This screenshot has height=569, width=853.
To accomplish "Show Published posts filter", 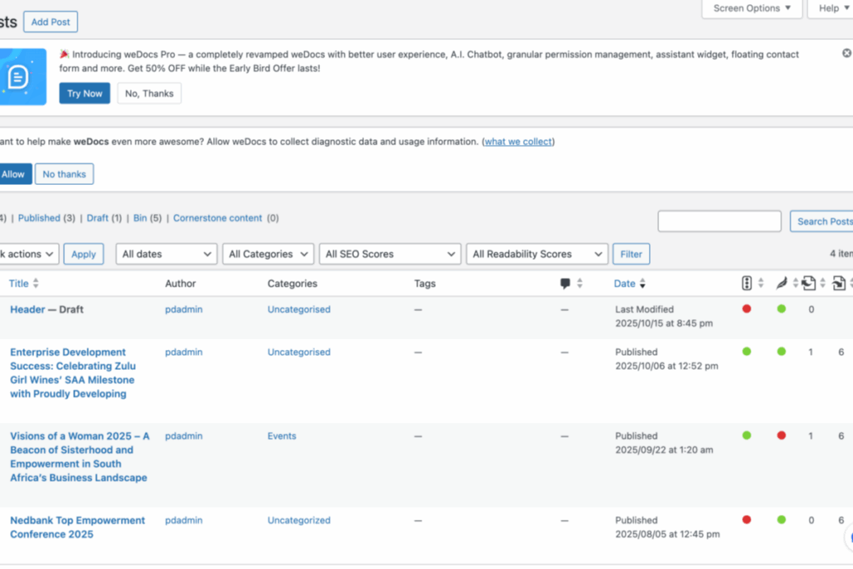I will click(x=39, y=217).
